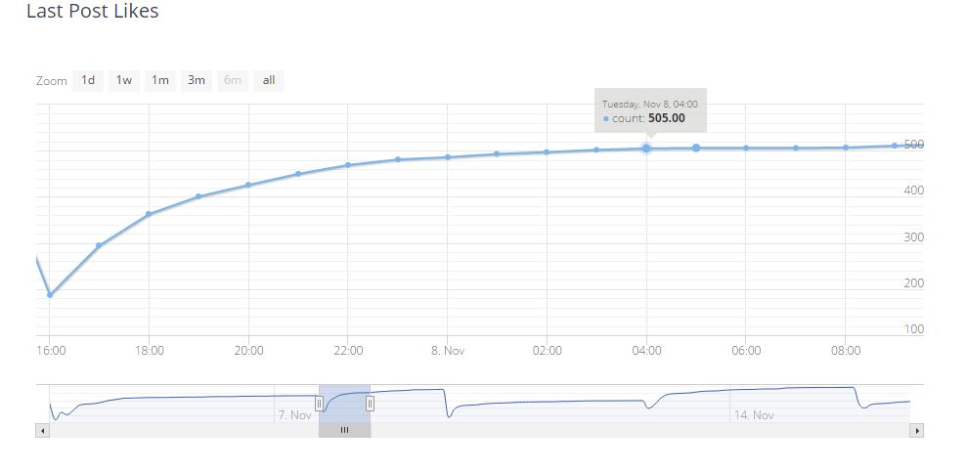Select the lowest data point at 16:00
This screenshot has height=472, width=967.
[x=50, y=294]
